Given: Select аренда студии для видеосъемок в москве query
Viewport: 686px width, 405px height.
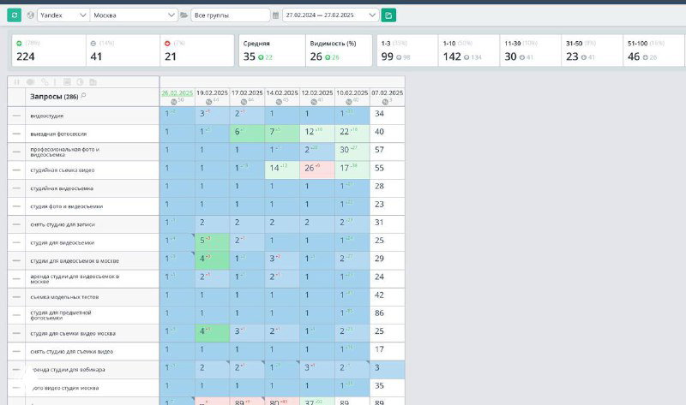Looking at the screenshot, I should [x=75, y=279].
